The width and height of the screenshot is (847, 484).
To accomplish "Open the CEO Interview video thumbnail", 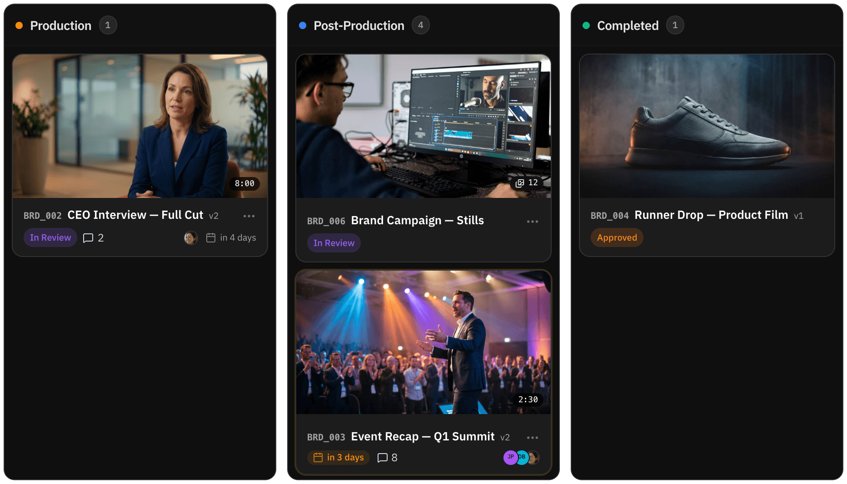I will point(140,126).
